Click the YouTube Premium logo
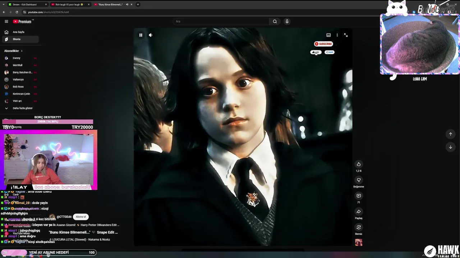Screen dimensions: 460x258 point(22,21)
